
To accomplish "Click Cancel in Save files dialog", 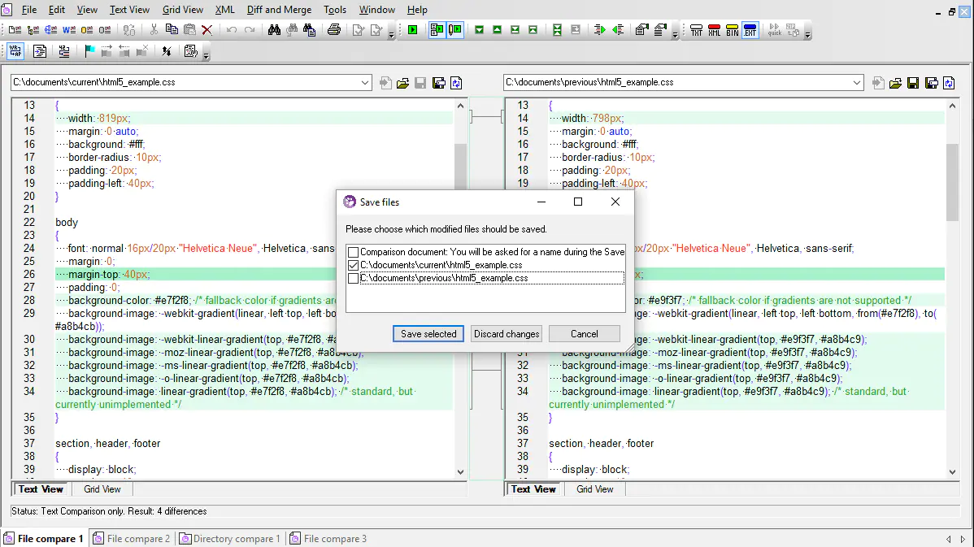I will pyautogui.click(x=584, y=334).
